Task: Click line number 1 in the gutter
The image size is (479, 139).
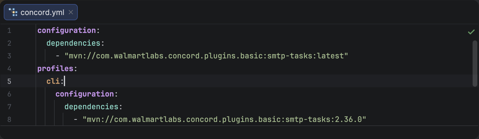Action: pyautogui.click(x=9, y=30)
